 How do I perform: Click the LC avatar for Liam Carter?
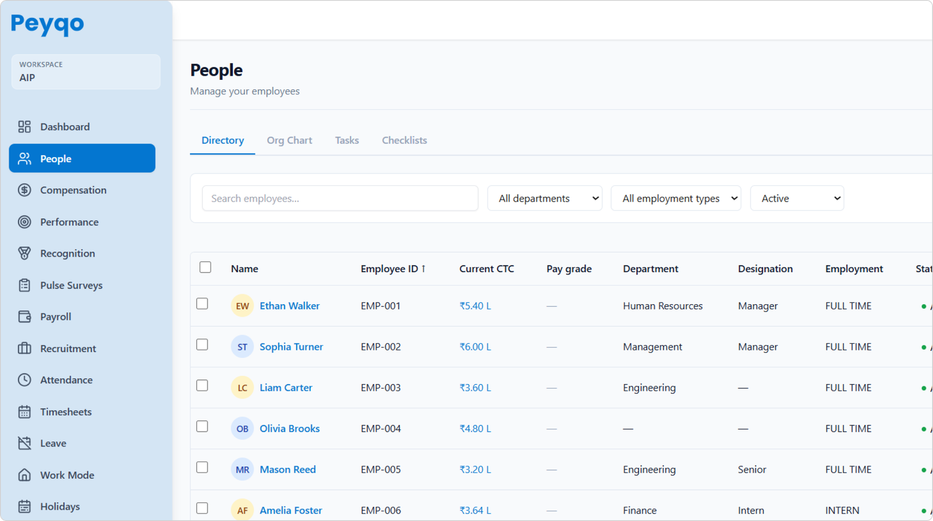click(x=242, y=388)
